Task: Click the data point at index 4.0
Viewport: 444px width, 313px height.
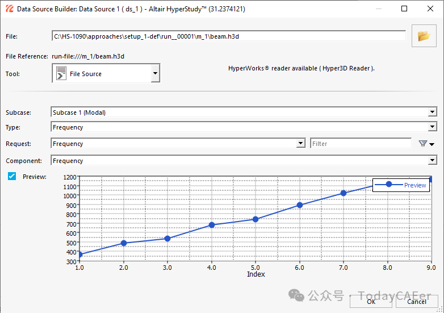Action: (212, 225)
